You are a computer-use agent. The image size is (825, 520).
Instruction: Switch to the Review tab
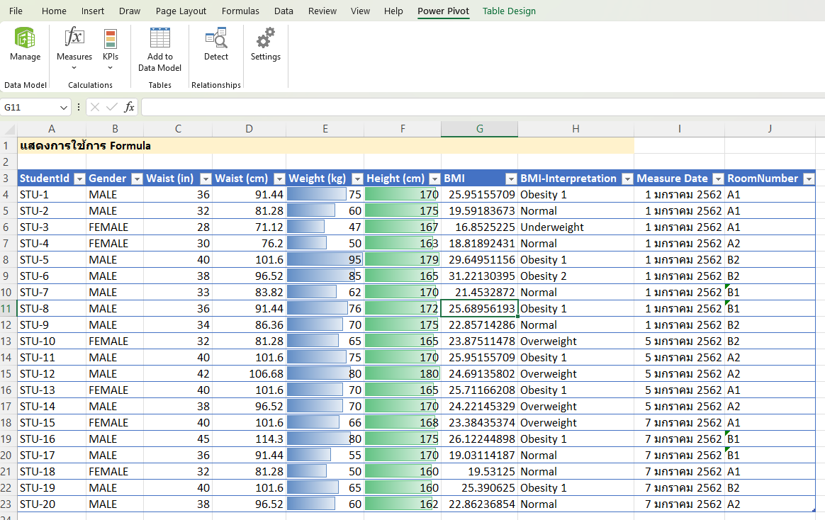[322, 11]
